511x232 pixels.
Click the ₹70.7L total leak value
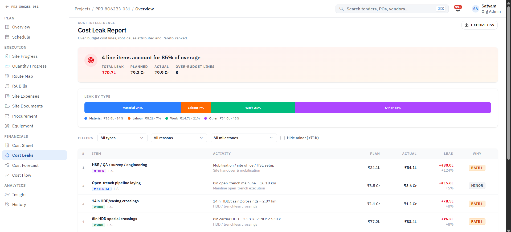[x=109, y=73]
